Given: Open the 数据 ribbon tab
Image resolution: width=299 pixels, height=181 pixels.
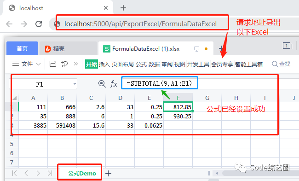Looking at the screenshot, I should pos(154,64).
